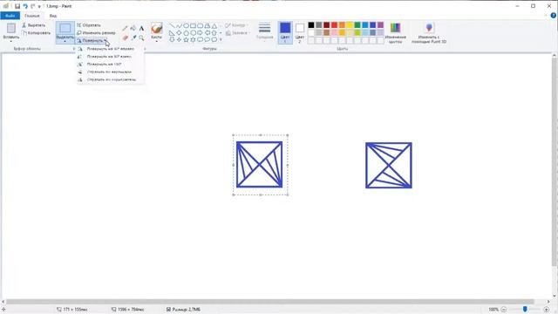Pick the yellow color swatch

(x=350, y=25)
